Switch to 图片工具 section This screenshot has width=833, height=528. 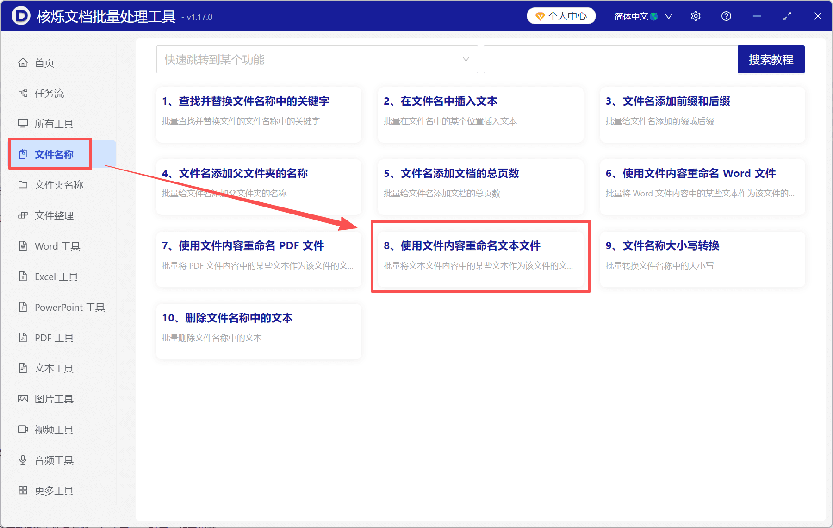pyautogui.click(x=55, y=399)
